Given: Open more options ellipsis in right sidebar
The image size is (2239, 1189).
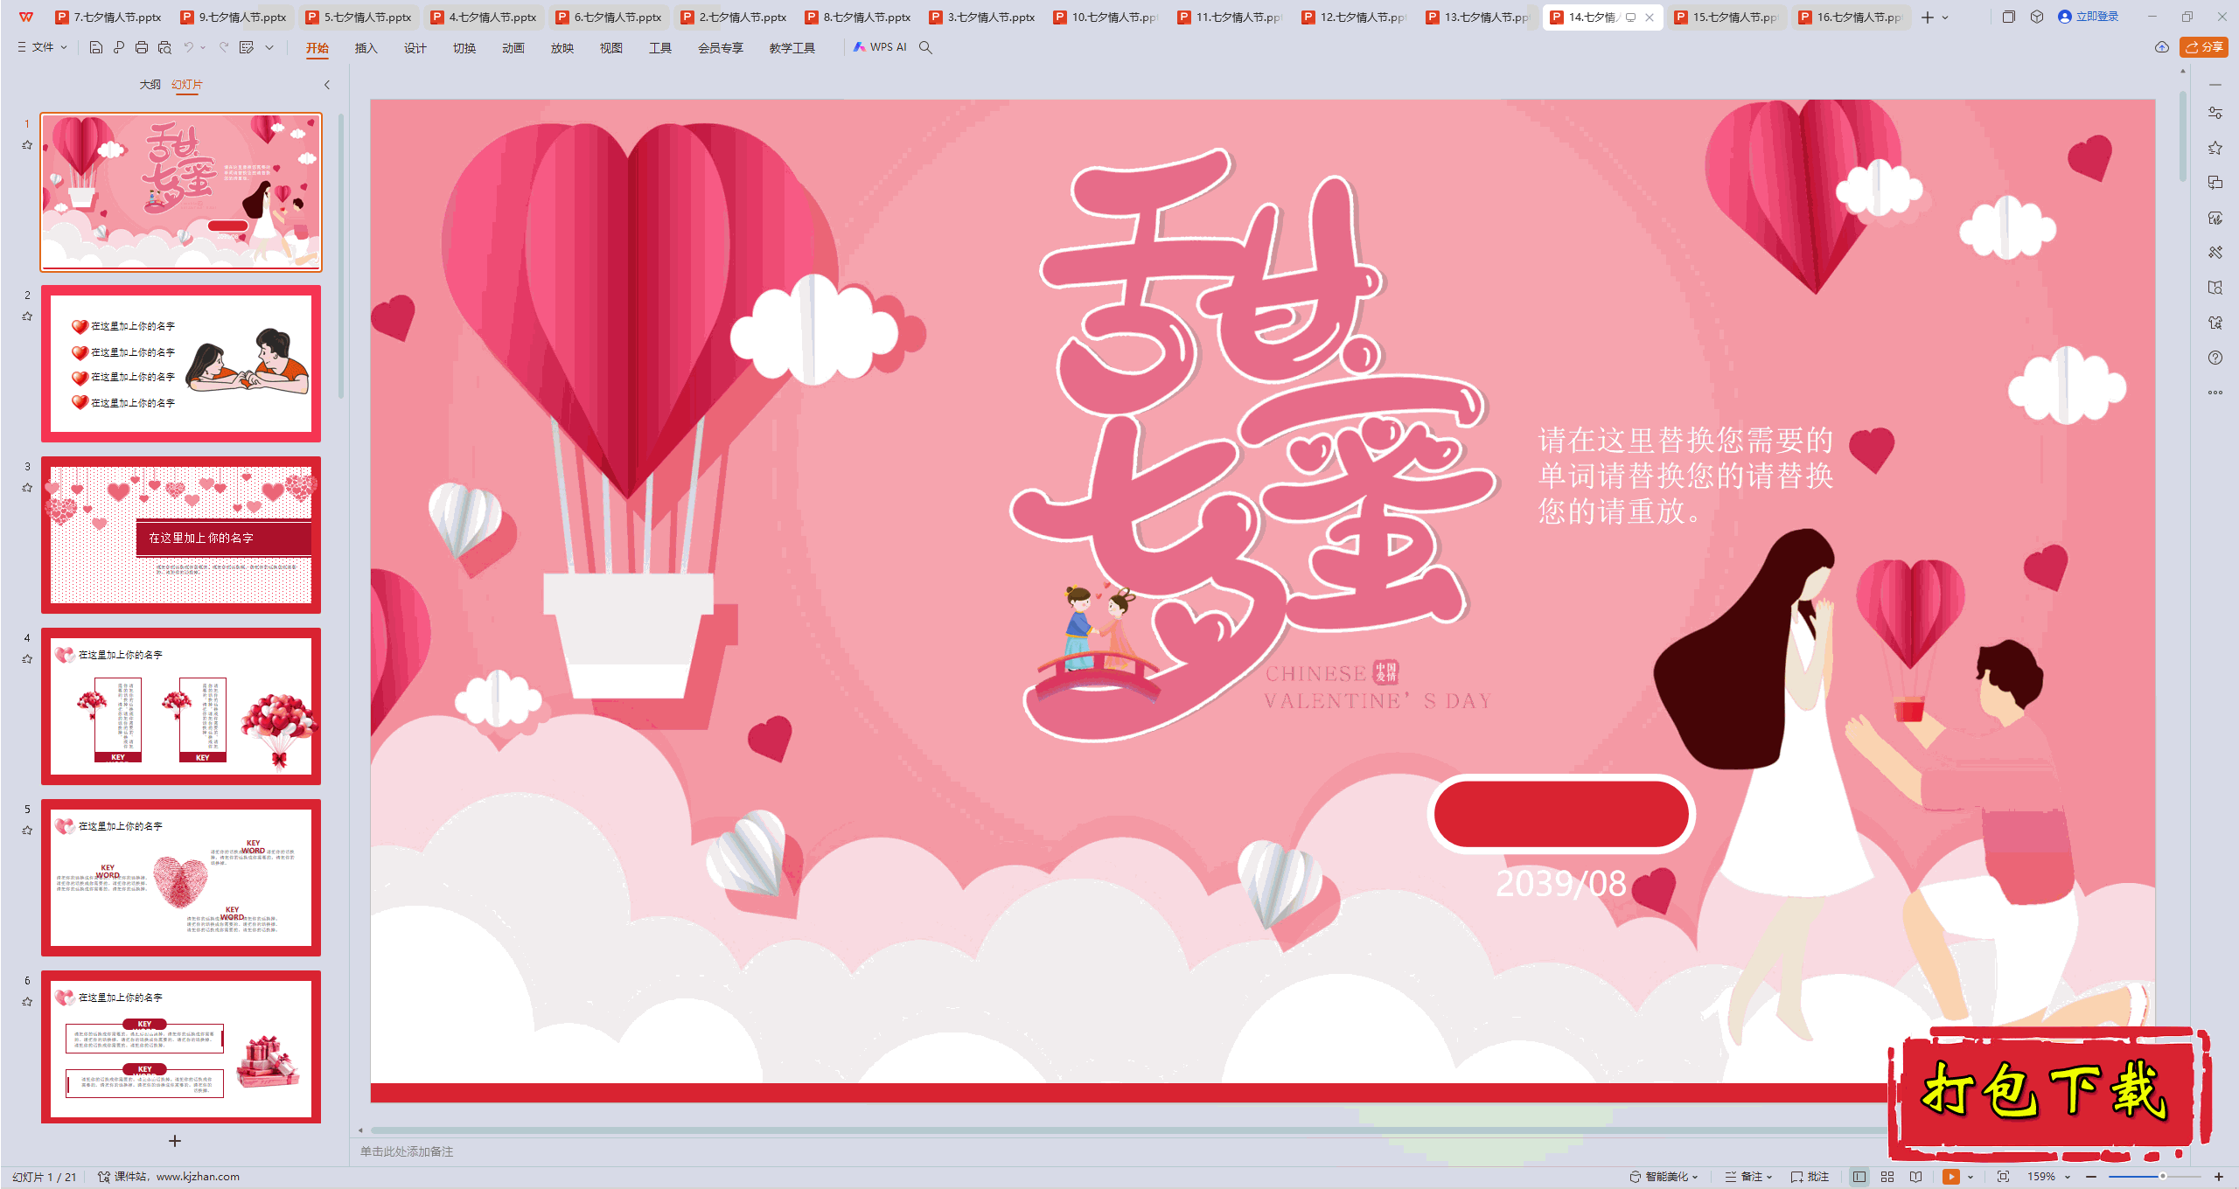Looking at the screenshot, I should (x=2215, y=393).
